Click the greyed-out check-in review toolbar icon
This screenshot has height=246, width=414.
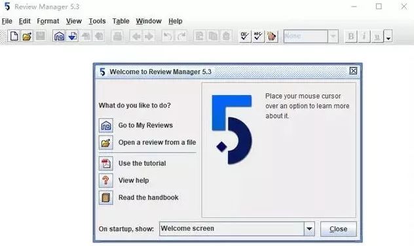tap(86, 36)
